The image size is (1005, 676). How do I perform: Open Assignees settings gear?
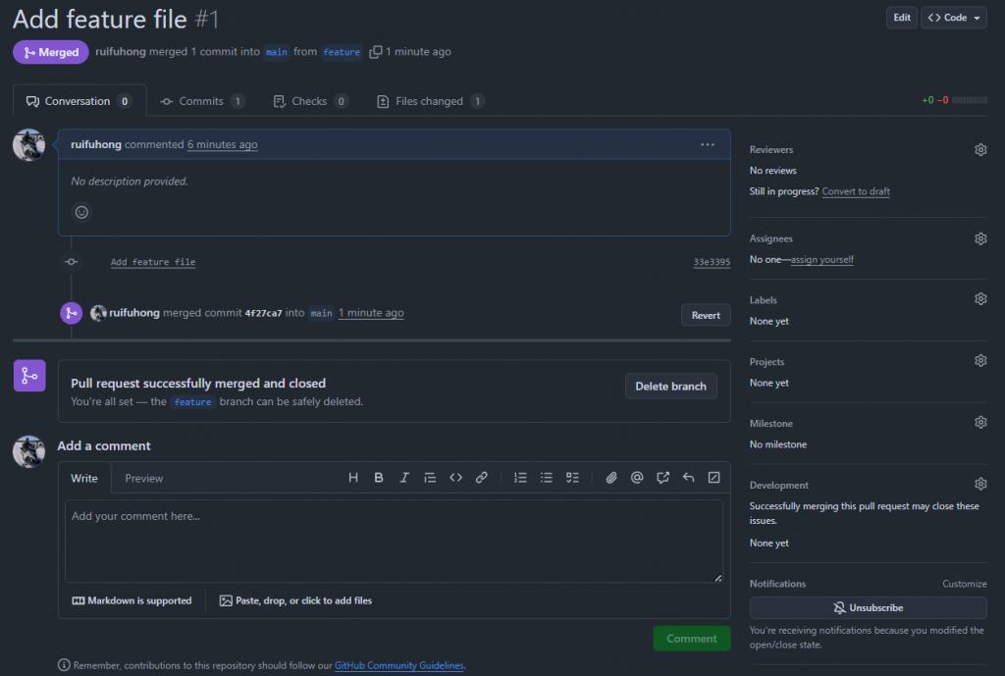pos(980,239)
